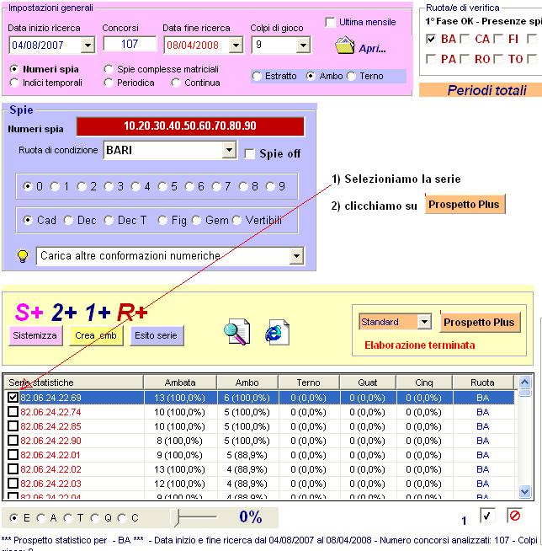This screenshot has width=542, height=551.
Task: Open the Apri folder icon
Action: [x=345, y=45]
